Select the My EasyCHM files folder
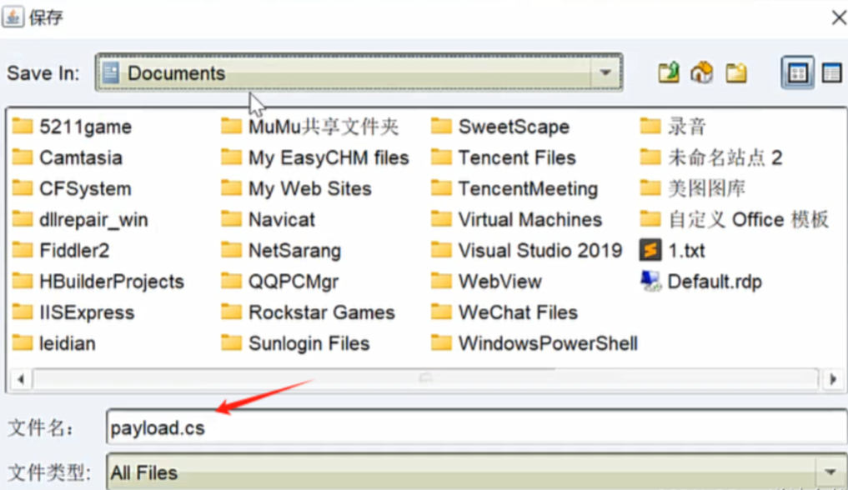The width and height of the screenshot is (848, 490). click(x=314, y=157)
